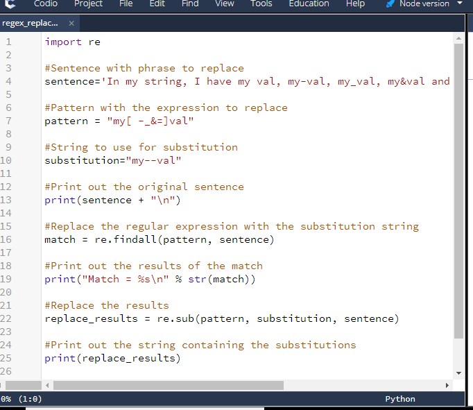Click the '#String to use for substitution' comment

pos(141,148)
